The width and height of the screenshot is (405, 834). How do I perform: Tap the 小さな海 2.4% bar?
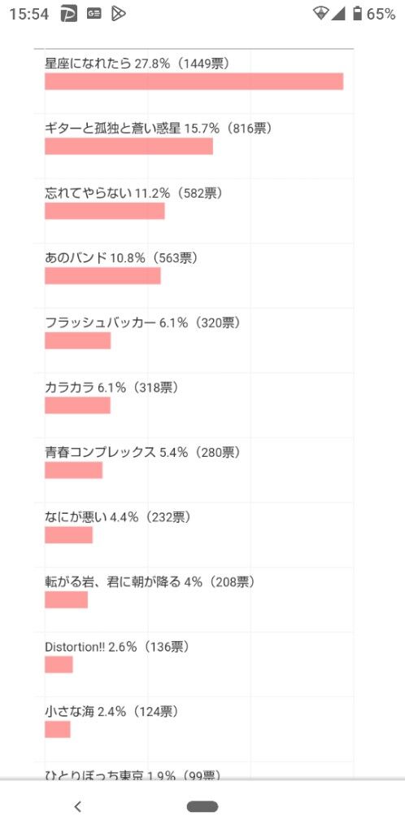[x=57, y=729]
